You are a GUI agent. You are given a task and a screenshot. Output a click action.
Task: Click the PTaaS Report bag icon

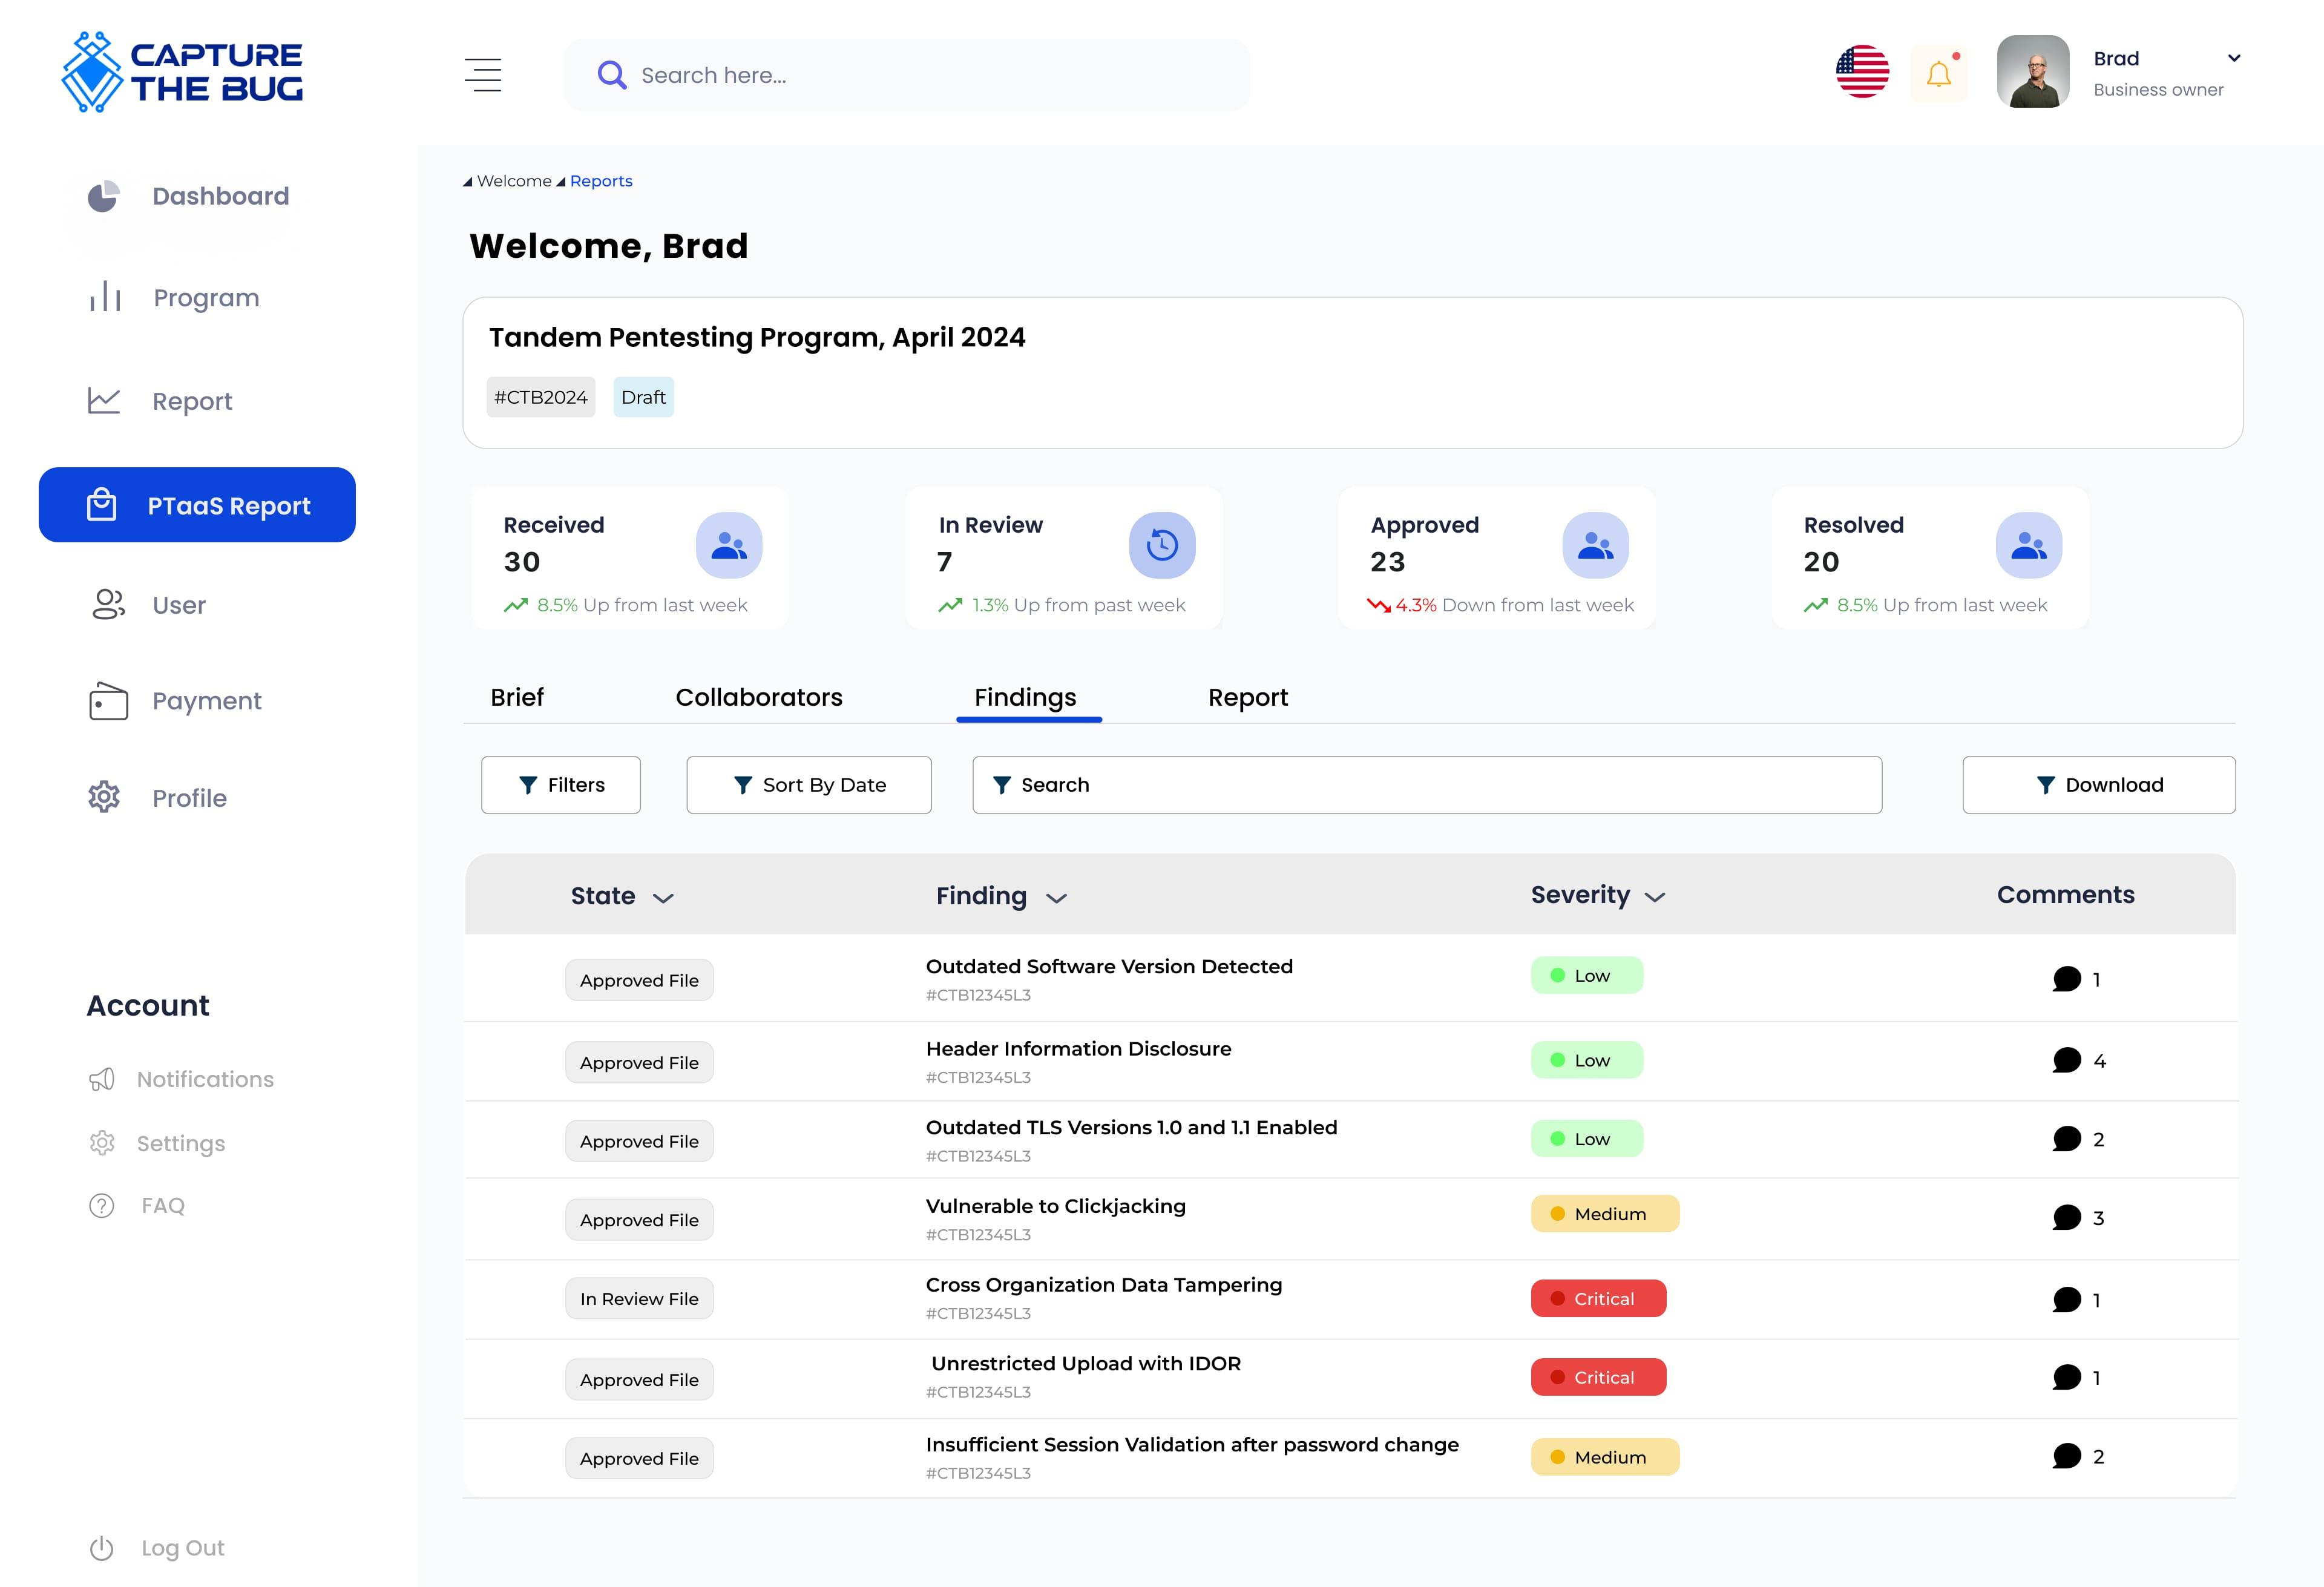point(102,505)
